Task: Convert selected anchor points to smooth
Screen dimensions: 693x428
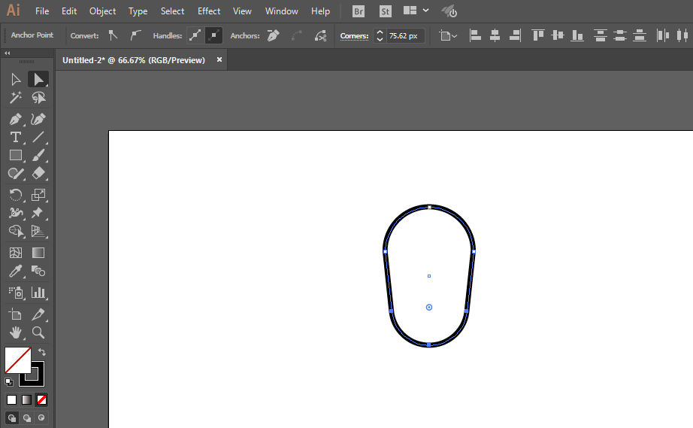Action: point(135,36)
